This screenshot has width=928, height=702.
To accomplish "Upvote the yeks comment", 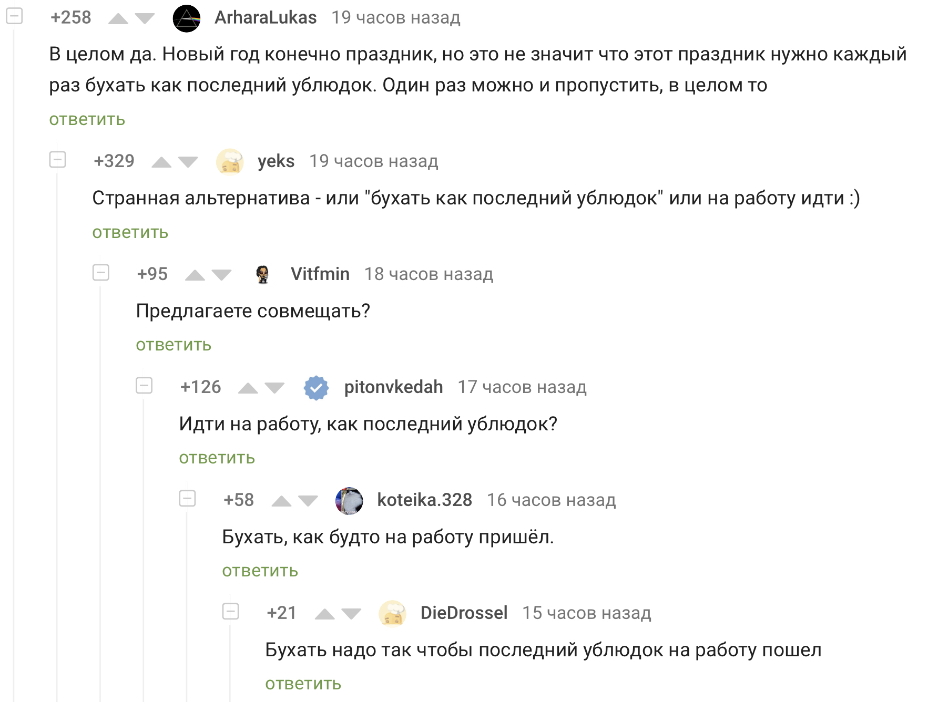I will (161, 162).
